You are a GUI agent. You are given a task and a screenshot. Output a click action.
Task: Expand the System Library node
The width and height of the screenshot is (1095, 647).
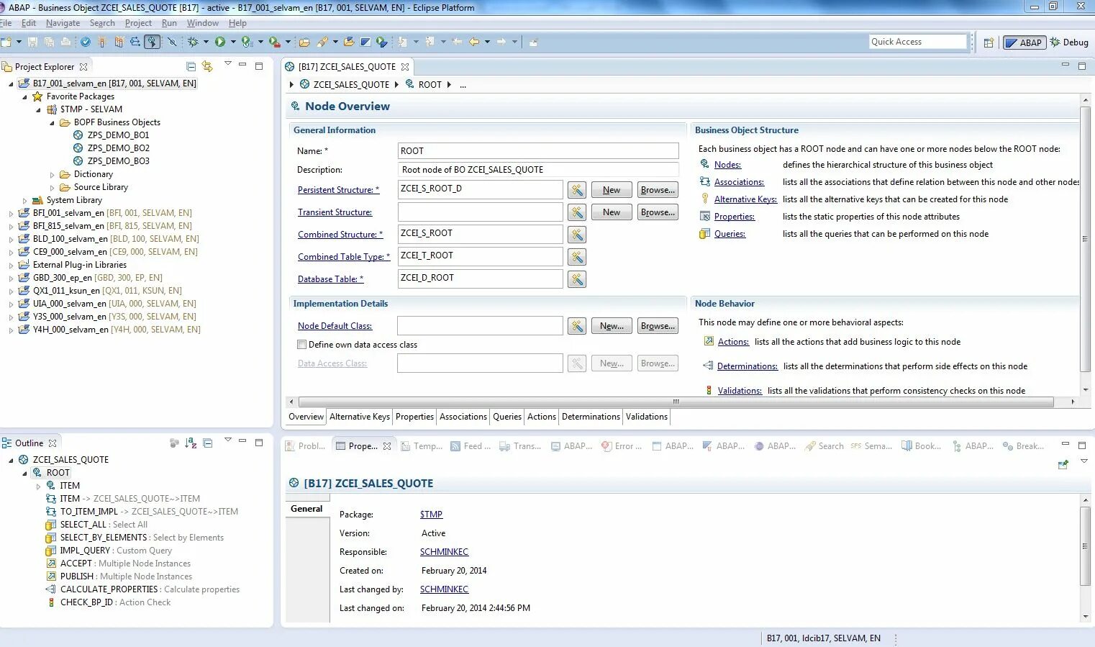(x=24, y=200)
